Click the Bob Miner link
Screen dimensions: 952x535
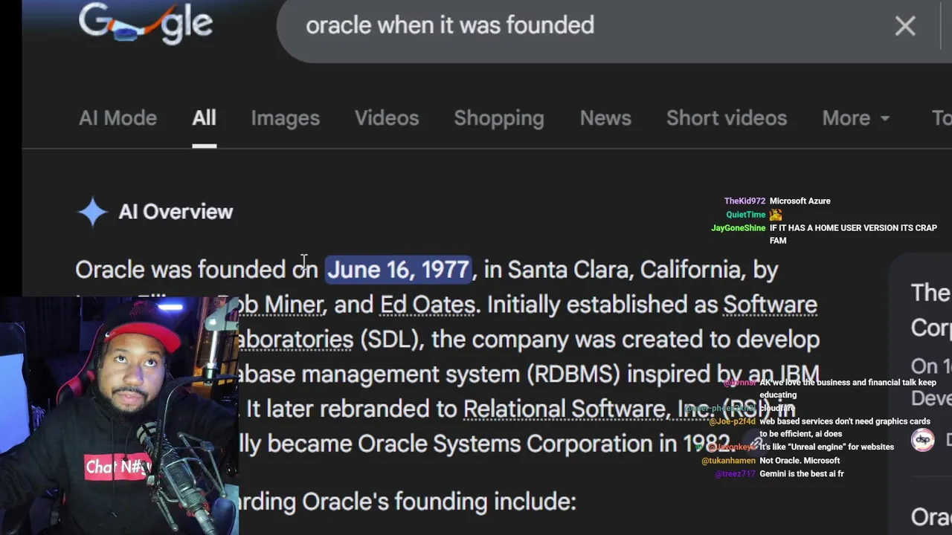coord(283,305)
